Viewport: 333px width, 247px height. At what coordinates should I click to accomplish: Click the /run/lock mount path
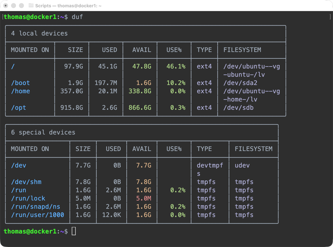coord(28,198)
